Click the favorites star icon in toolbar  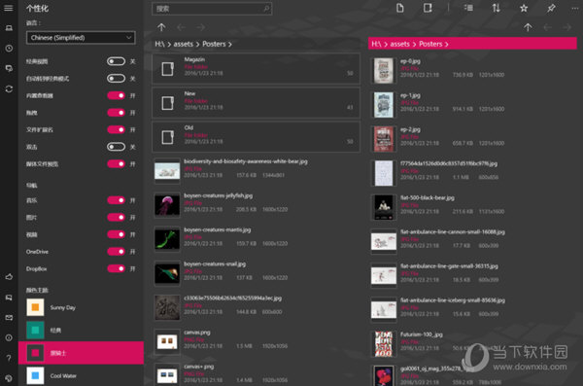click(x=524, y=8)
